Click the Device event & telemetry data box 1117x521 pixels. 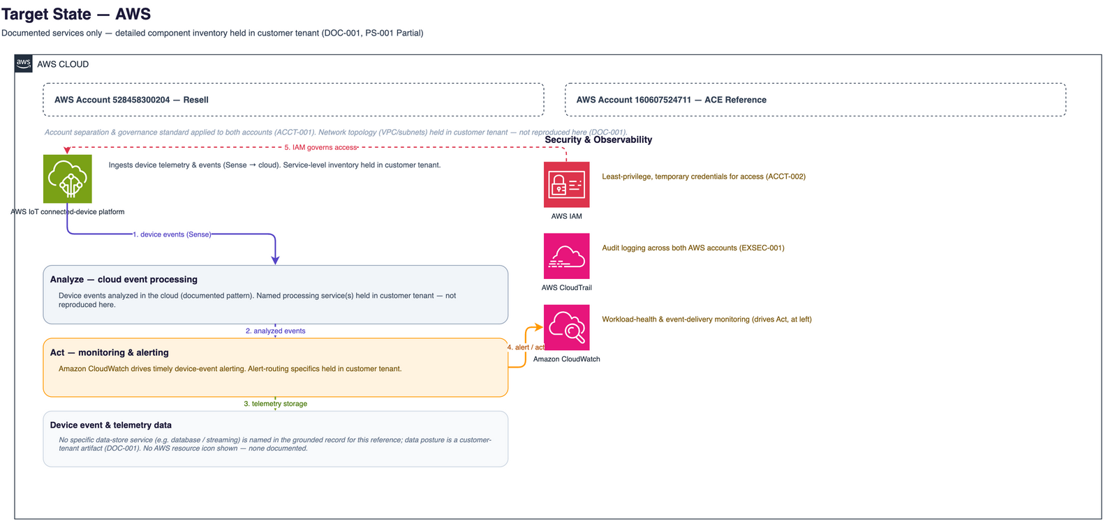tap(276, 439)
